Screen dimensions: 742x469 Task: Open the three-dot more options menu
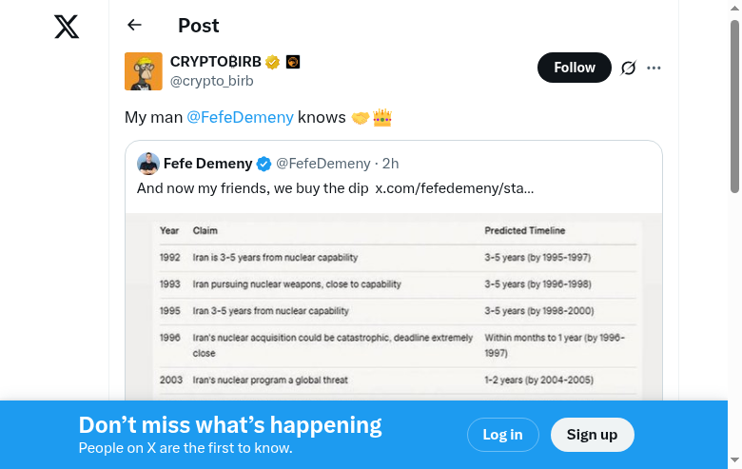point(654,68)
